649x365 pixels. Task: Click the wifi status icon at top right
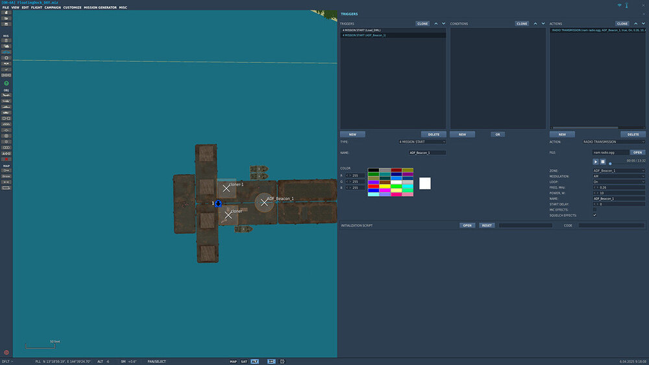coord(620,5)
